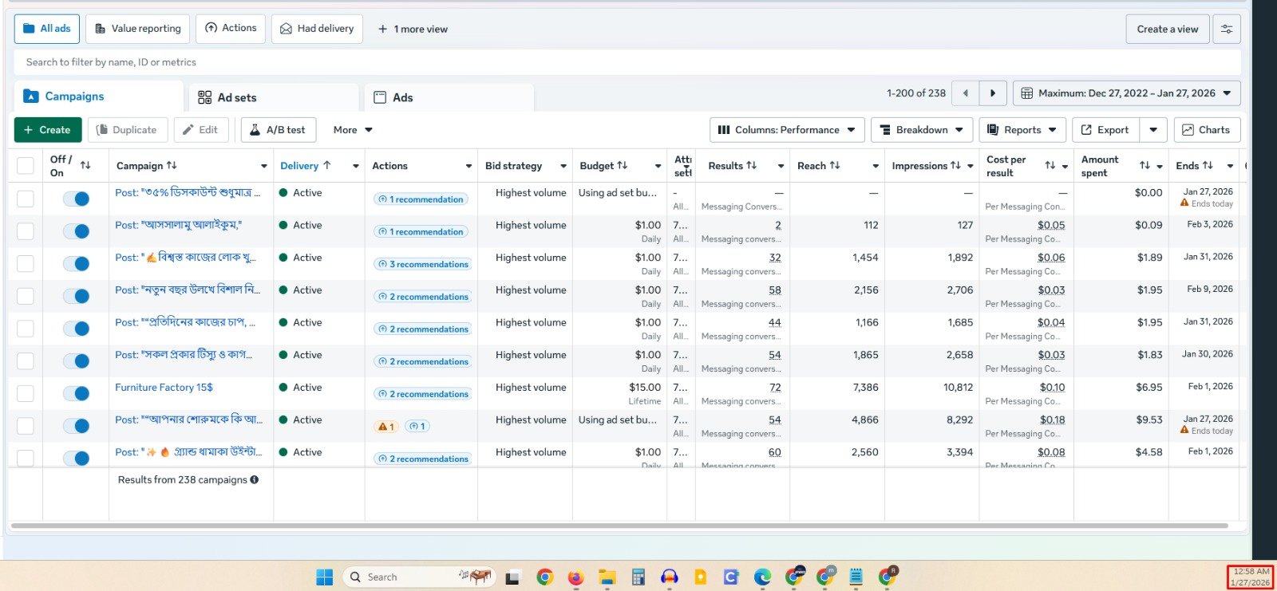Expand the Columns: Performance dropdown
Image resolution: width=1277 pixels, height=591 pixels.
(786, 130)
